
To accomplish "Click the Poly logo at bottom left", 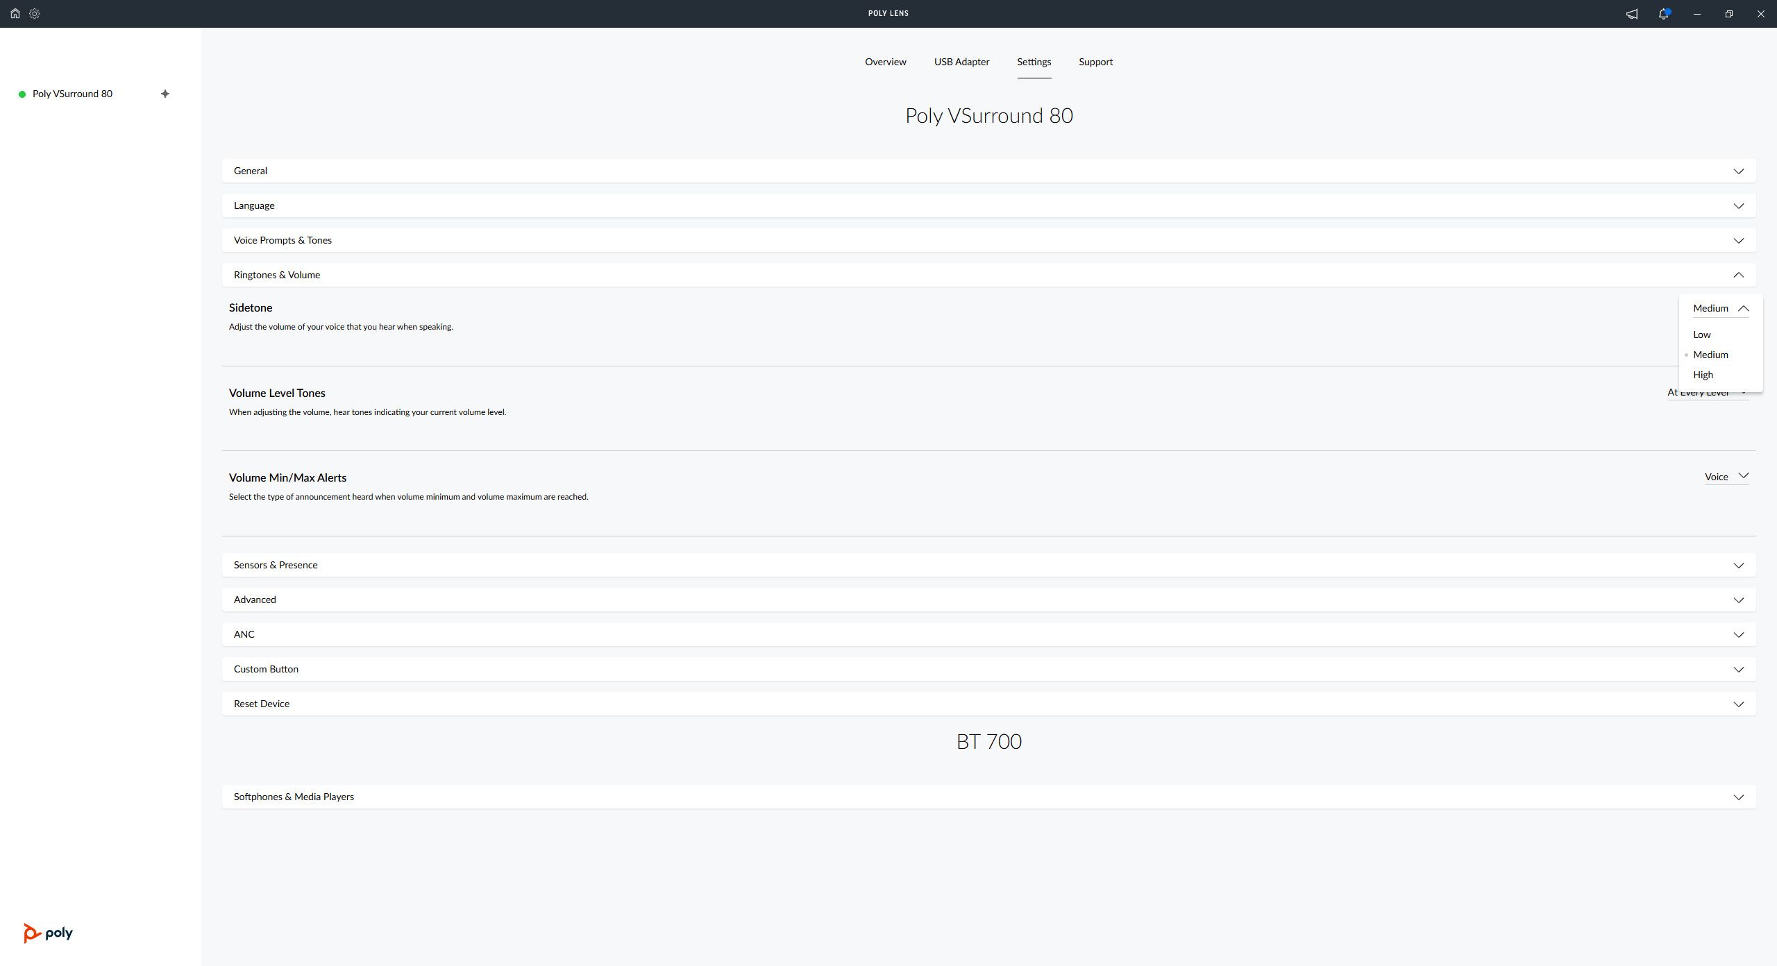I will click(48, 933).
